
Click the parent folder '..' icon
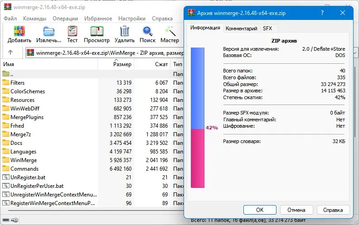[x=6, y=74]
